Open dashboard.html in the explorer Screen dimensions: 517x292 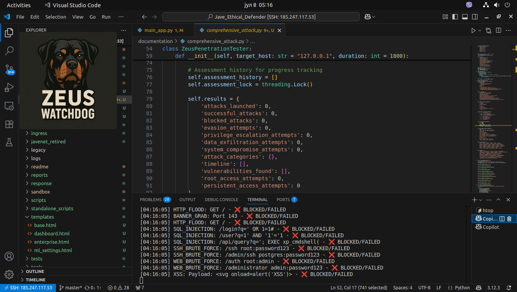click(52, 233)
